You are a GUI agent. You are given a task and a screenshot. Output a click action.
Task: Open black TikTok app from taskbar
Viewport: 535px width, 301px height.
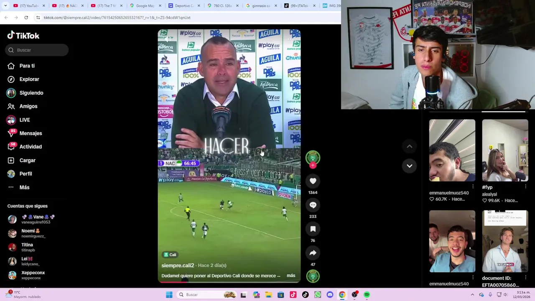click(305, 295)
